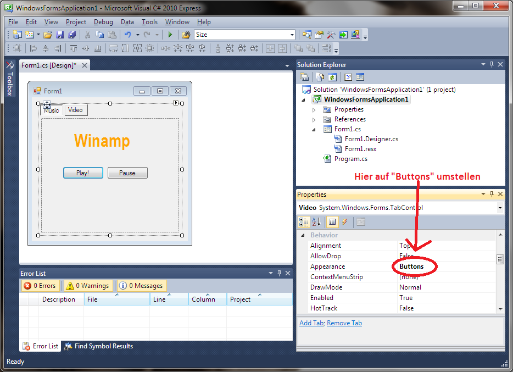Click the New Project toolbar icon
The image size is (513, 372).
(18, 35)
